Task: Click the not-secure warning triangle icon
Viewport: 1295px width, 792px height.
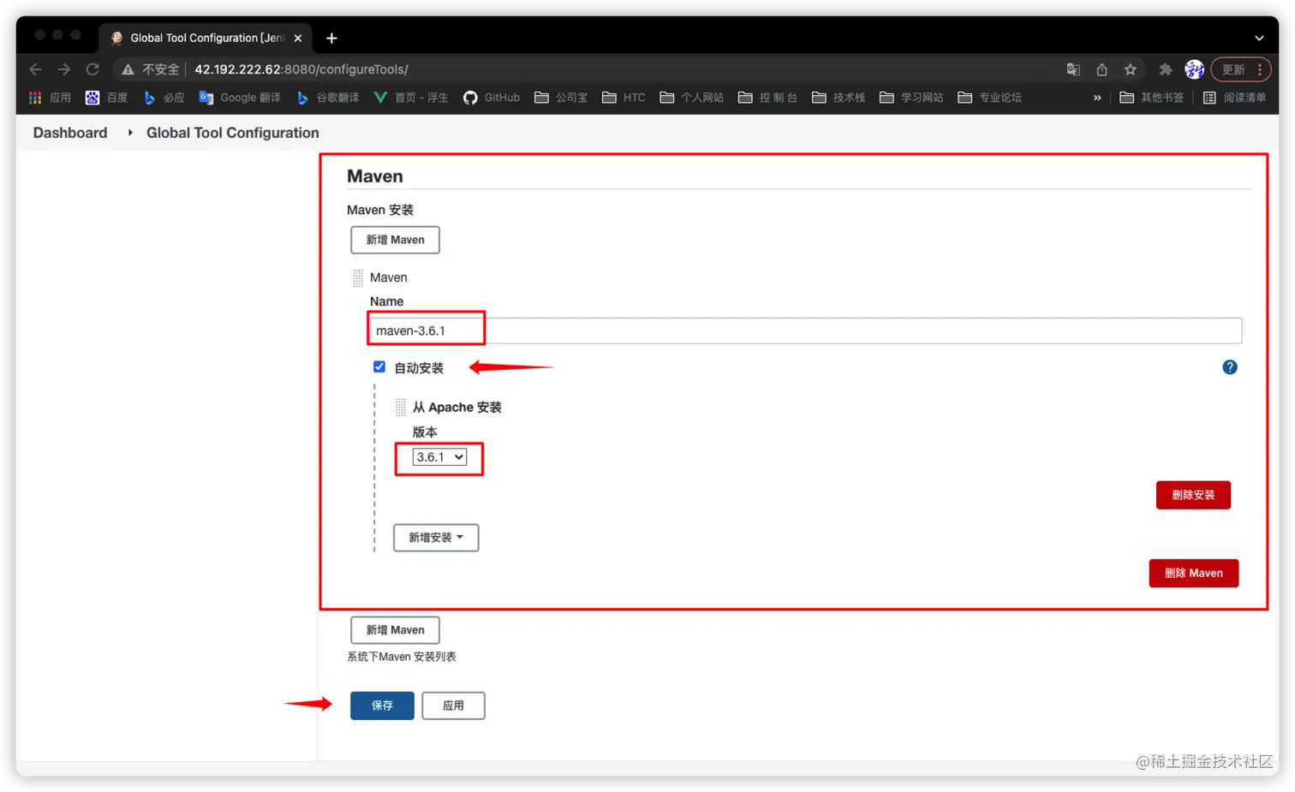Action: click(x=128, y=69)
